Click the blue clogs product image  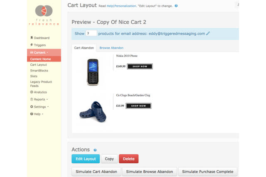click(93, 111)
